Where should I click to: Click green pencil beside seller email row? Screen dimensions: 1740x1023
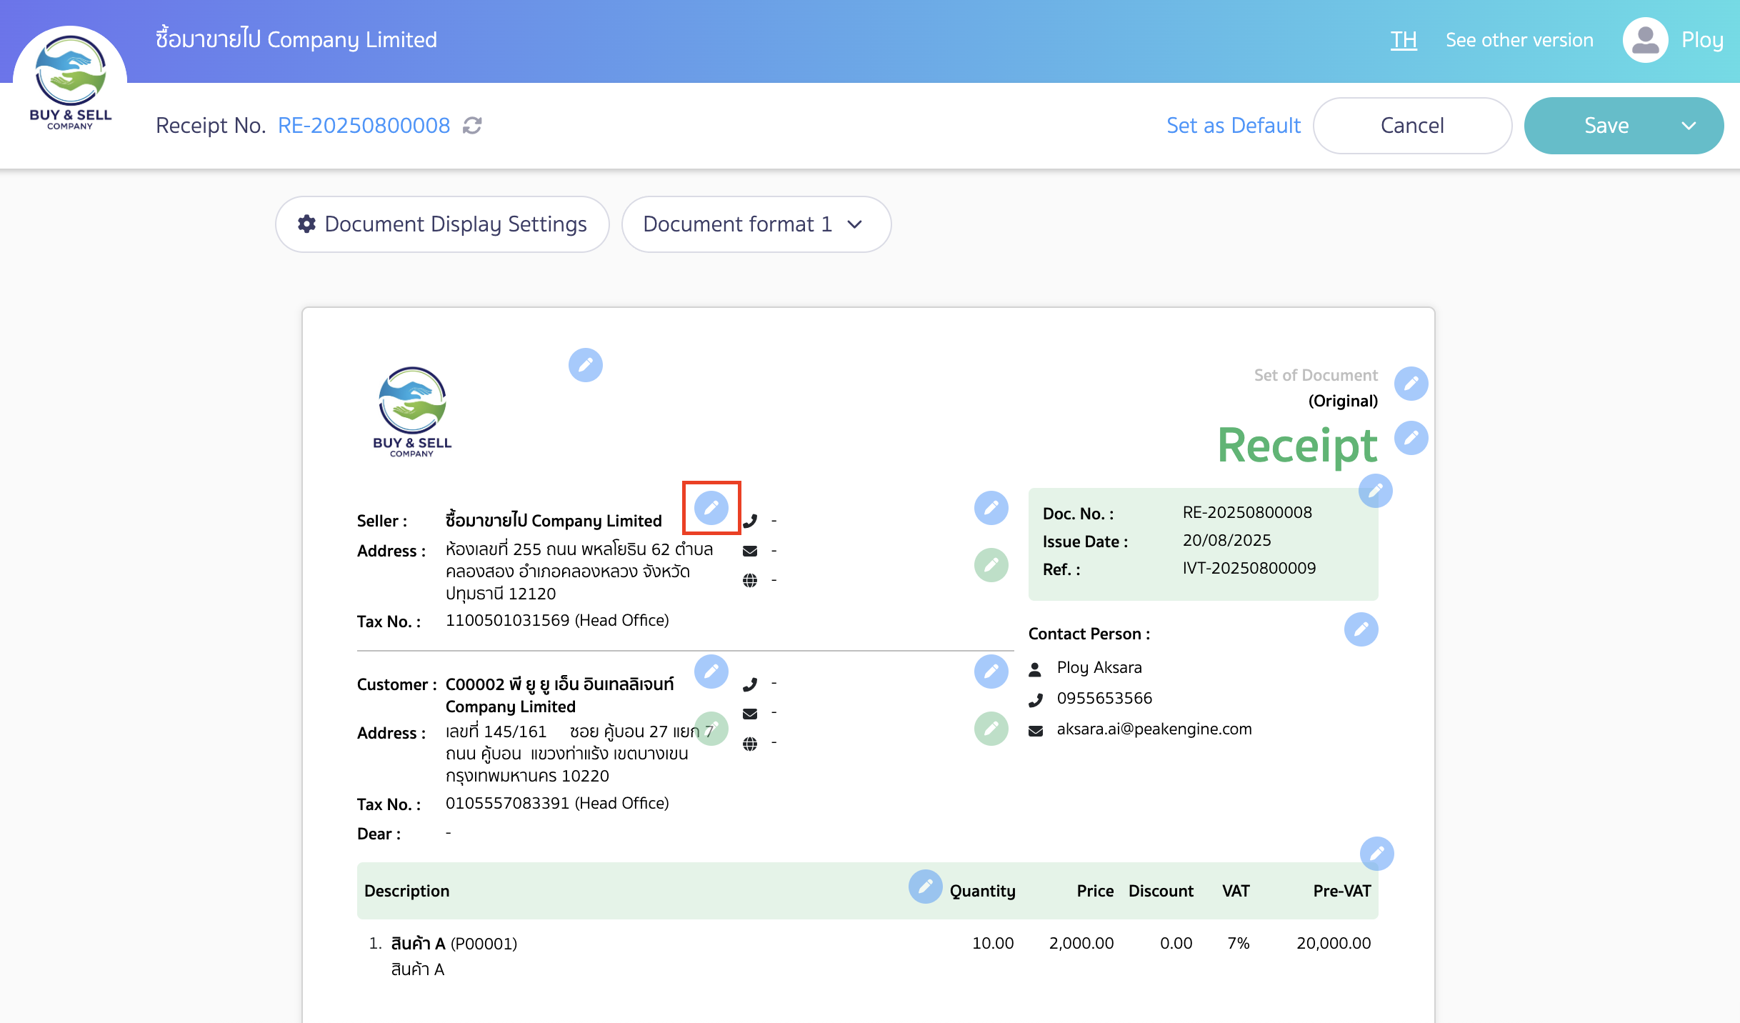991,565
